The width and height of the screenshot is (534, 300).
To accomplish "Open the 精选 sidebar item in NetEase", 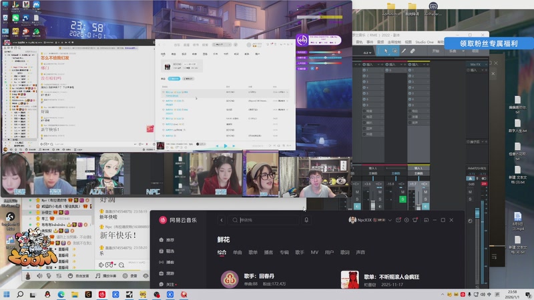I will [167, 251].
